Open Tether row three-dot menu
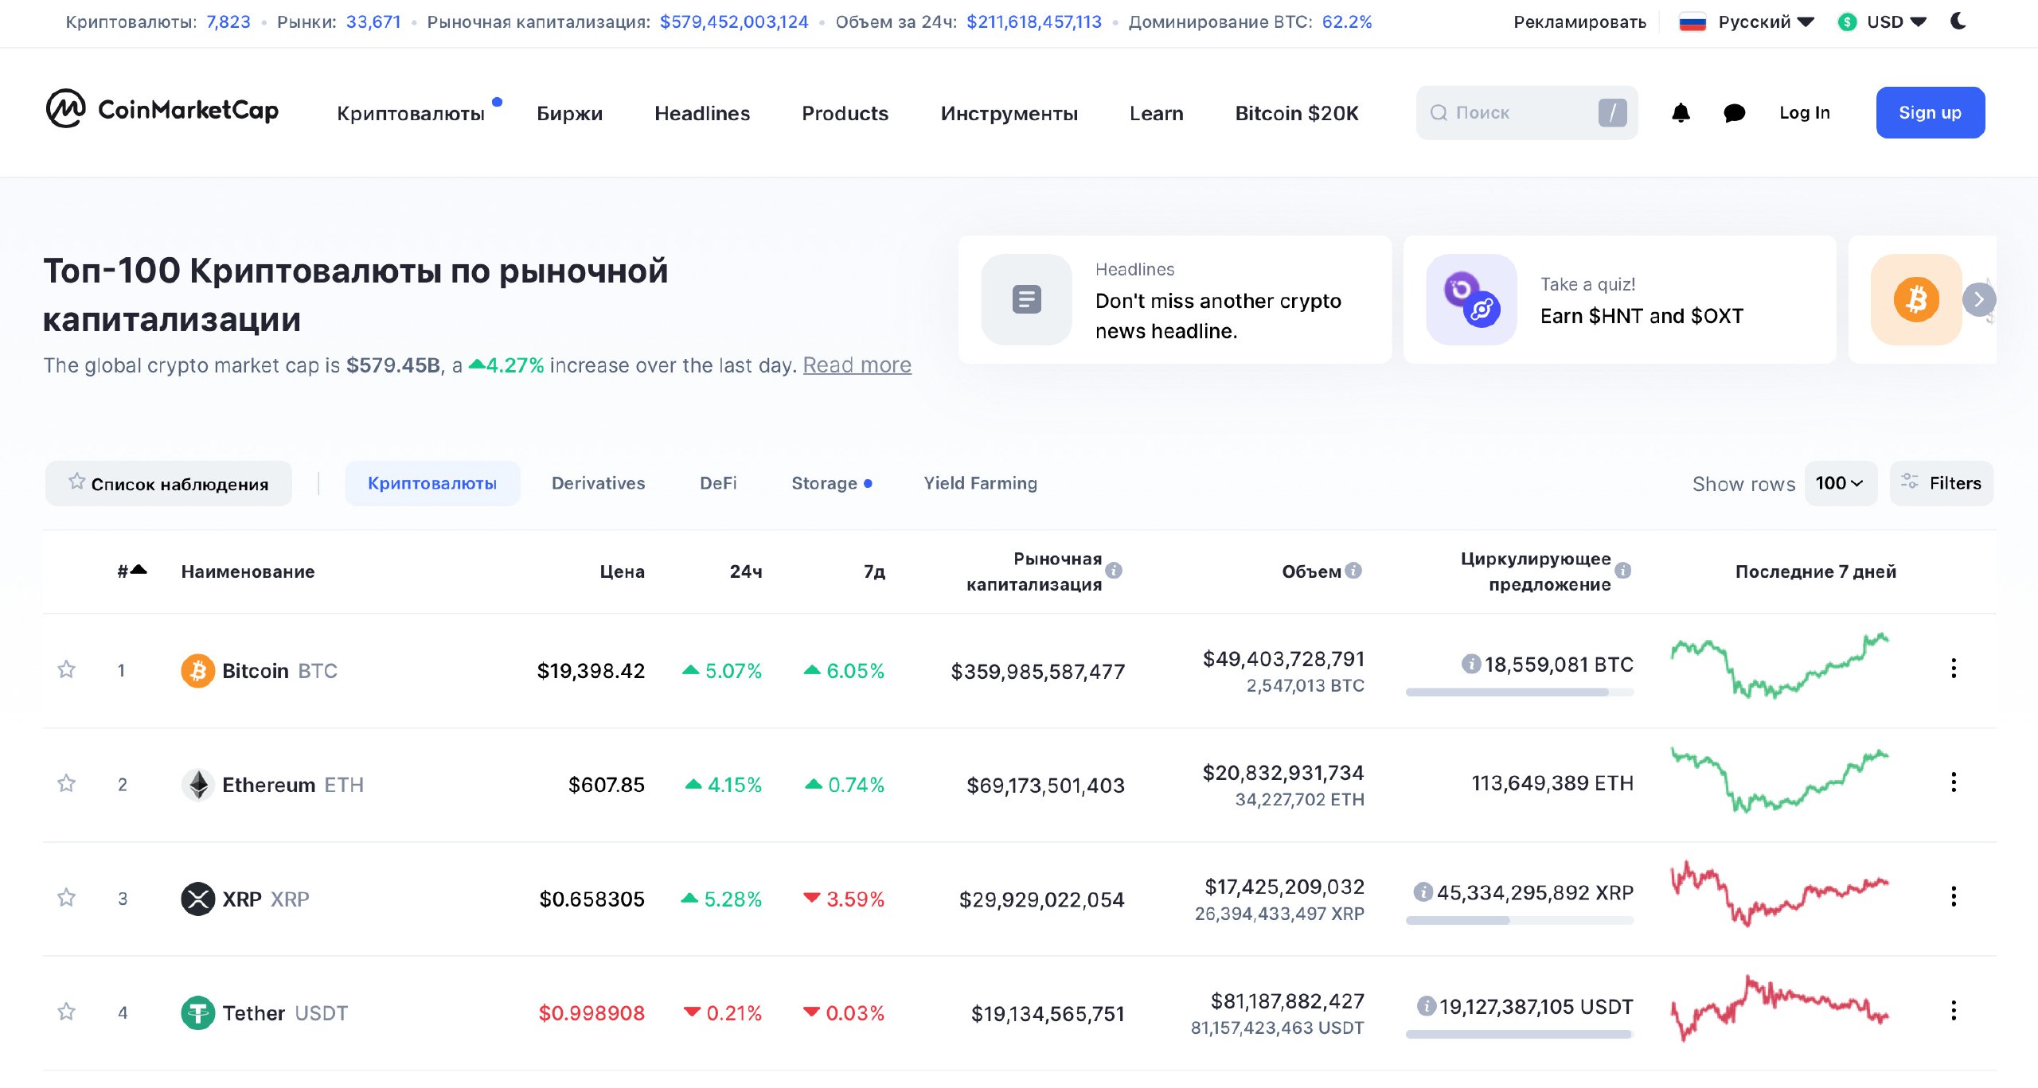Viewport: 2038px width, 1088px height. 1954,1011
